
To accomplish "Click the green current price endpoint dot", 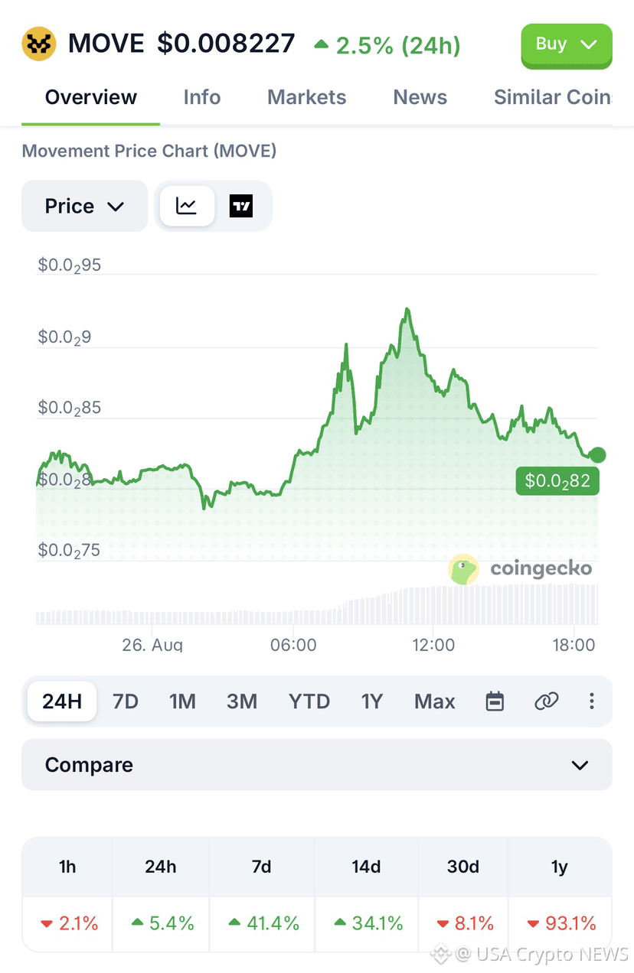I will click(x=598, y=455).
